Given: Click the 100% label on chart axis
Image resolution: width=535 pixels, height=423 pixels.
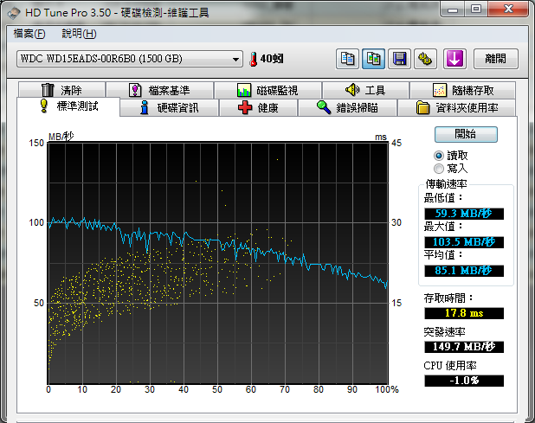Looking at the screenshot, I should coord(387,389).
